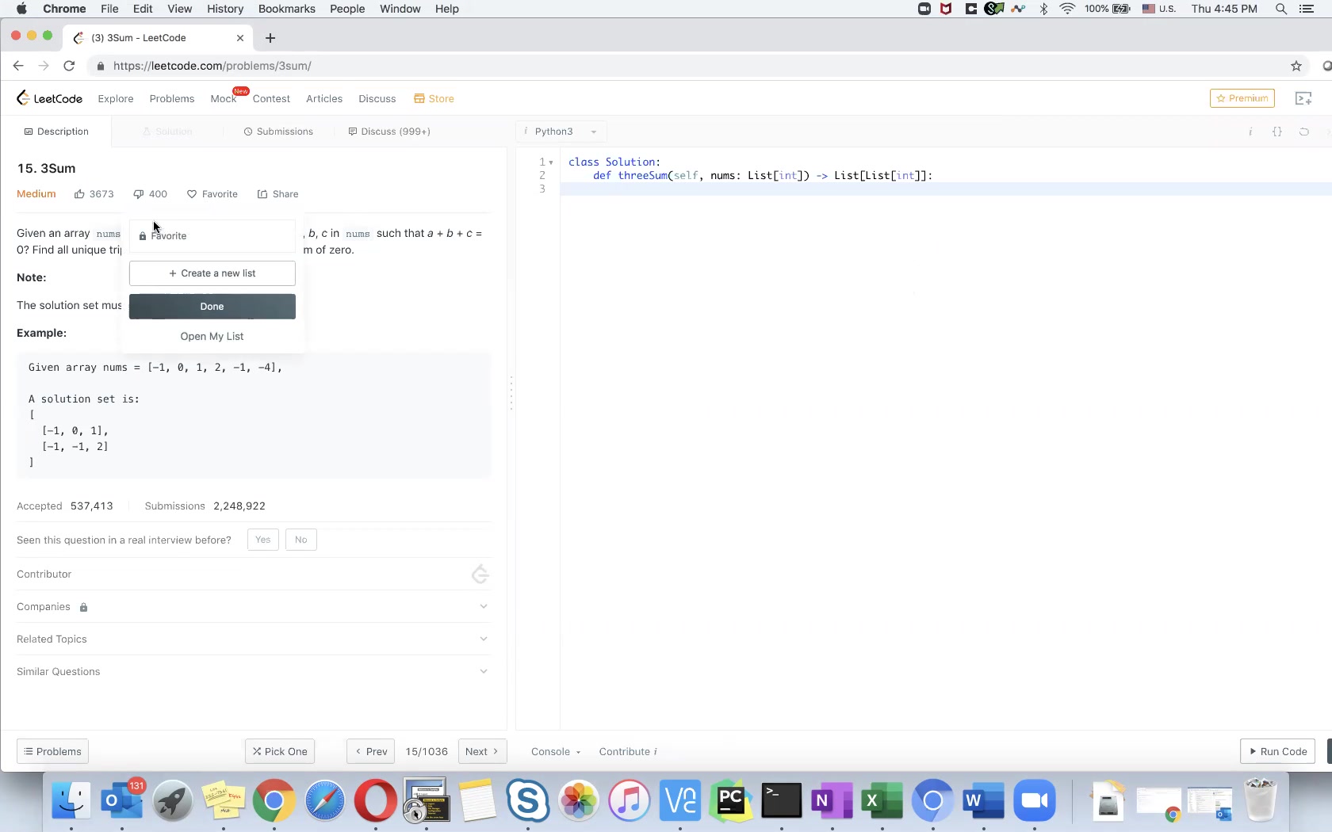Viewport: 1332px width, 832px height.
Task: Click the Run Code button
Action: click(x=1278, y=751)
